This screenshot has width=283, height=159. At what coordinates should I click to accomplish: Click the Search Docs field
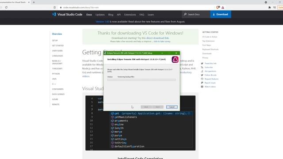coord(196,14)
